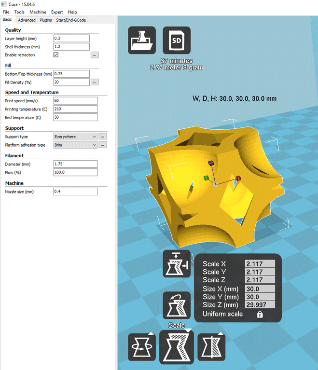Click the Load model icon
318x370 pixels.
pyautogui.click(x=142, y=40)
